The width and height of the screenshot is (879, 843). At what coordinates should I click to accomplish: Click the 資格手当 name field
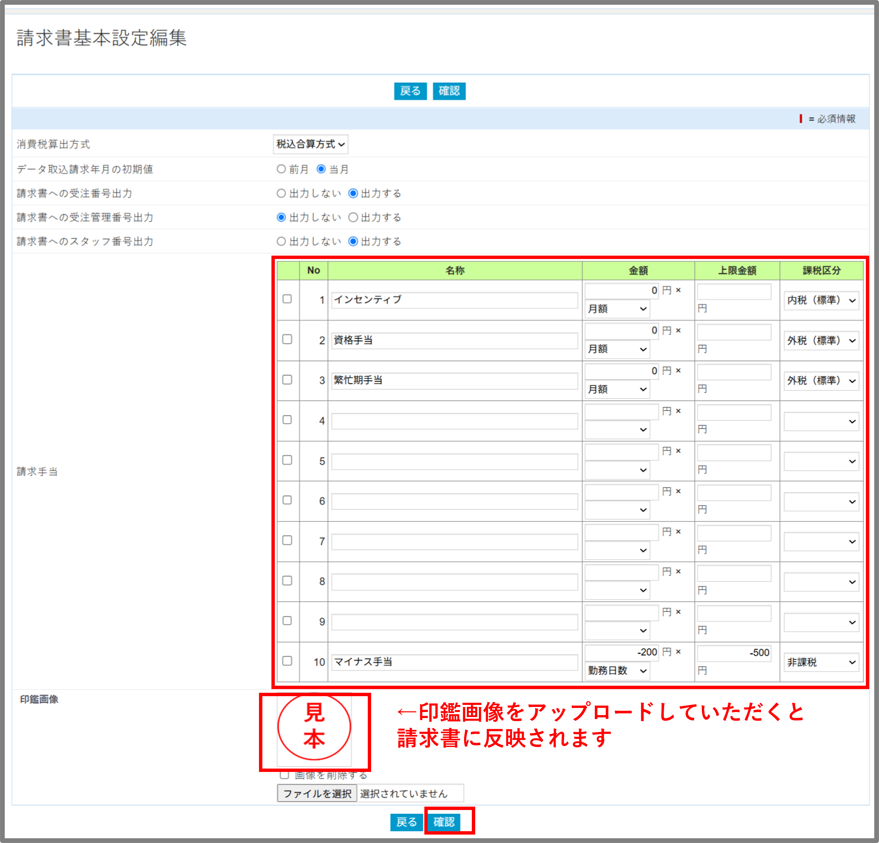pyautogui.click(x=454, y=341)
